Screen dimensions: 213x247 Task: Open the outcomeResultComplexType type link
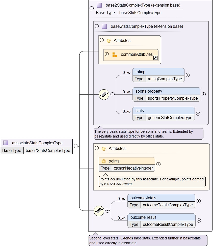click(168, 224)
